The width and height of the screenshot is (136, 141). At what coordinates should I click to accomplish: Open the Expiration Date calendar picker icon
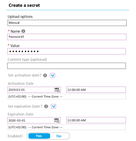pyautogui.click(x=57, y=120)
